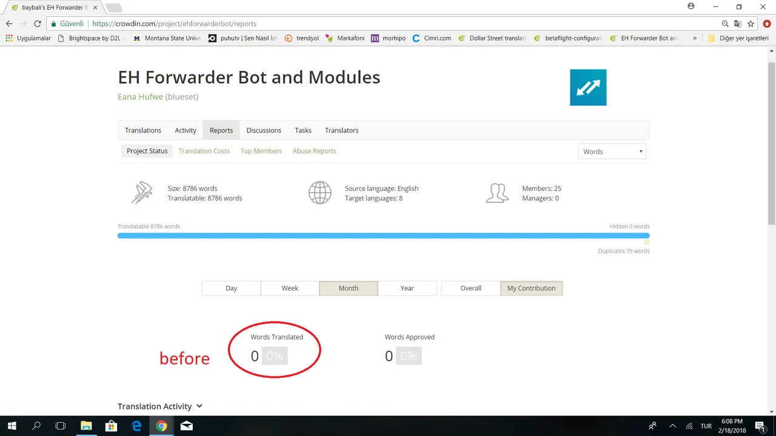Open the Uygulamalar apps shortcut
This screenshot has width=776, height=436.
click(x=28, y=38)
